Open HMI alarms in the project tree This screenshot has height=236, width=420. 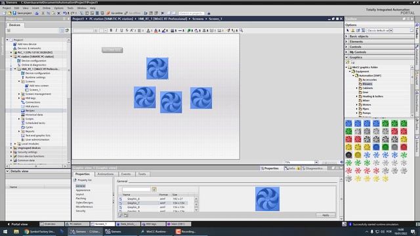pyautogui.click(x=32, y=106)
